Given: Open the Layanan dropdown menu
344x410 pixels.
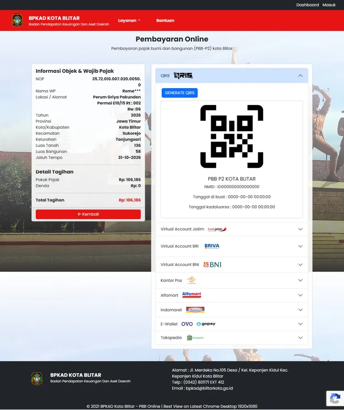Looking at the screenshot, I should (x=129, y=20).
